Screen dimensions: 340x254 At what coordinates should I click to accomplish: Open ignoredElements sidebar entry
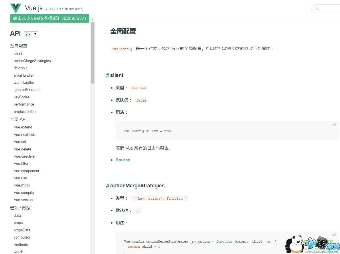click(27, 90)
